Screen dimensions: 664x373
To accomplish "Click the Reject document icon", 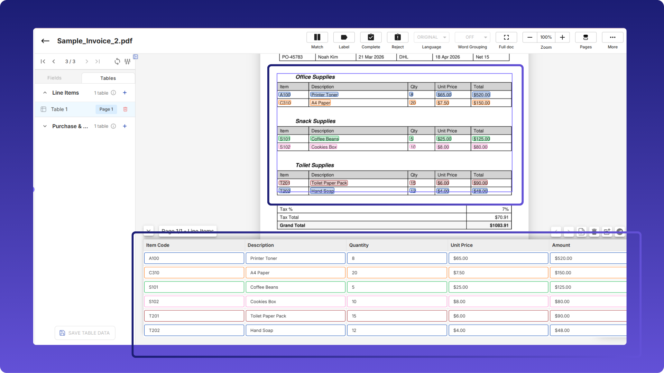I will click(x=397, y=37).
